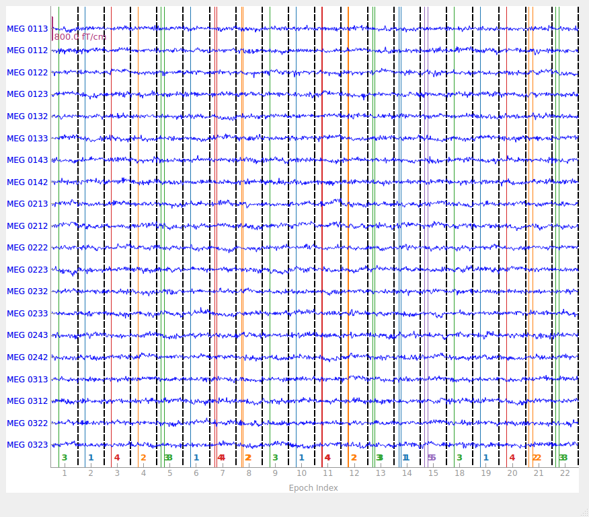
Task: Click red event marker 4 in epoch 3
Action: pyautogui.click(x=117, y=458)
